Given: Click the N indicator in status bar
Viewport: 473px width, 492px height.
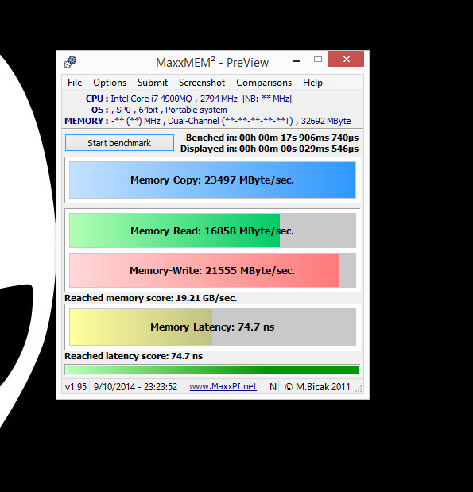Looking at the screenshot, I should 273,386.
